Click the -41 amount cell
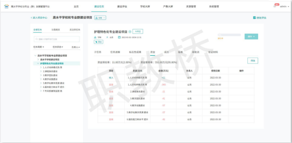 tap(163, 99)
